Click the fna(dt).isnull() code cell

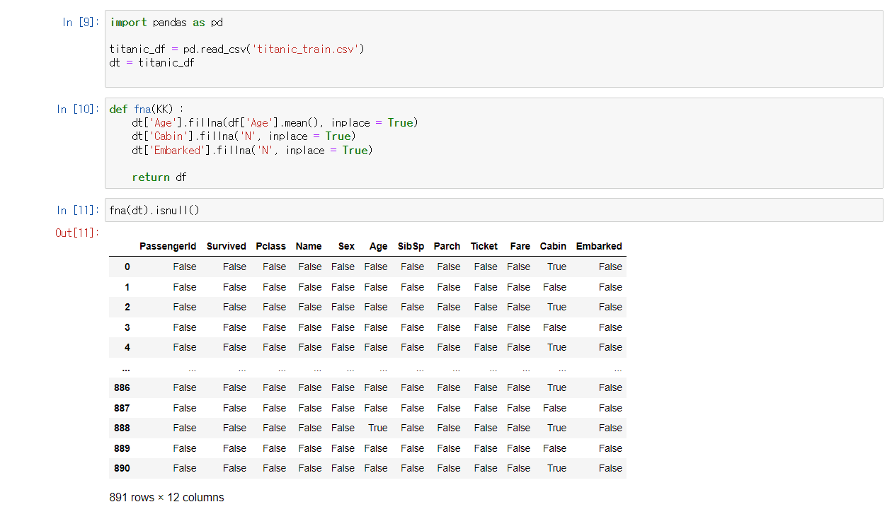click(x=493, y=210)
